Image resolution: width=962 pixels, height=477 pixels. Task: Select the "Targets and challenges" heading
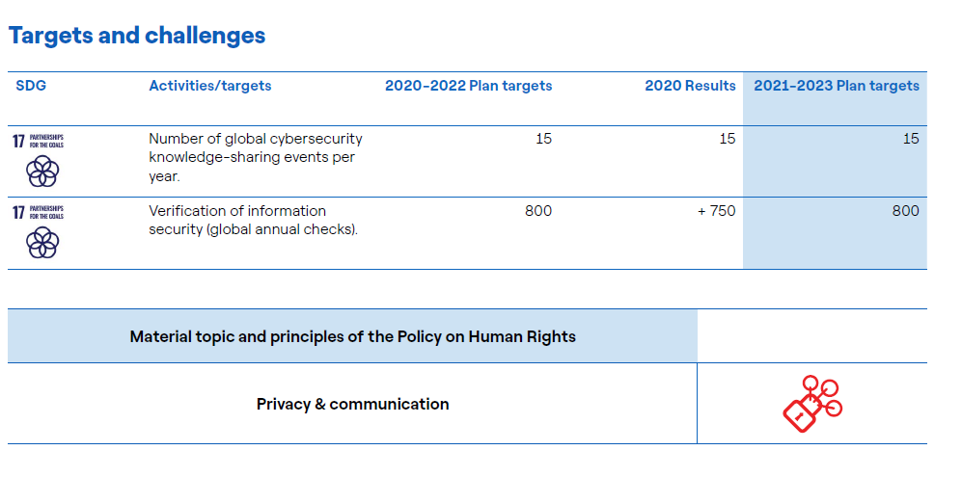click(x=137, y=36)
